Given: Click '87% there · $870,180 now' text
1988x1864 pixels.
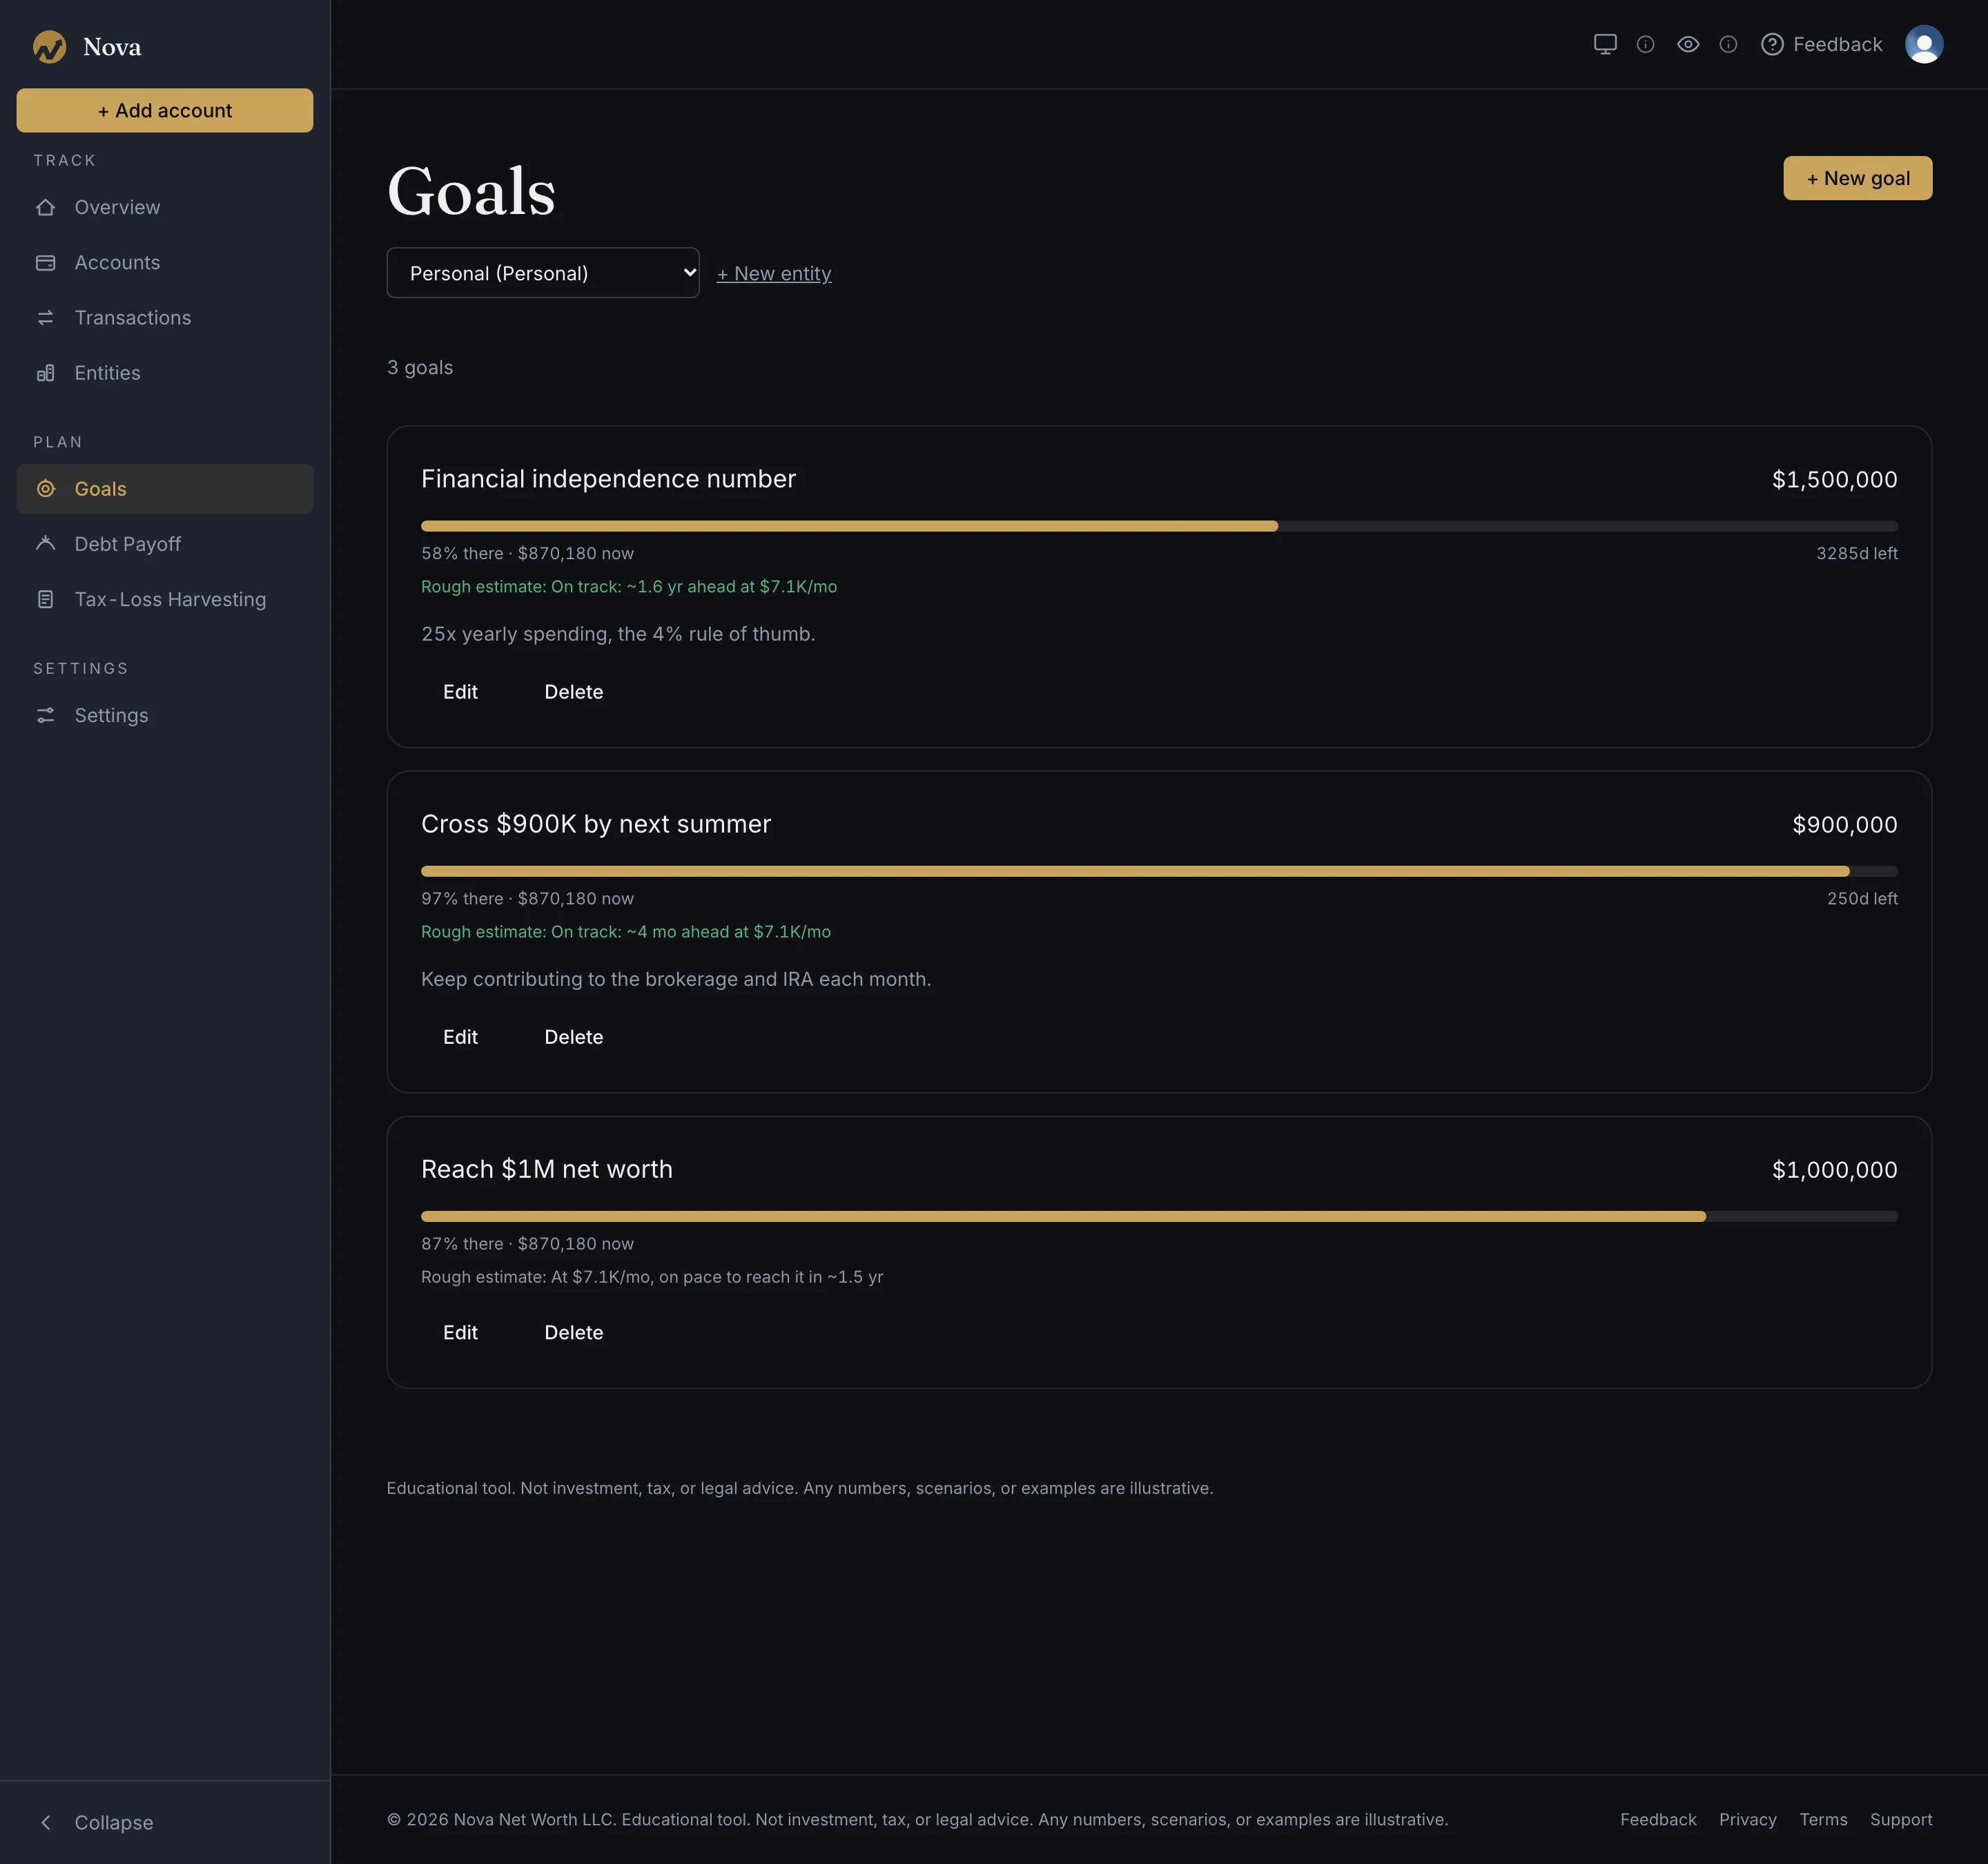Looking at the screenshot, I should [527, 1243].
